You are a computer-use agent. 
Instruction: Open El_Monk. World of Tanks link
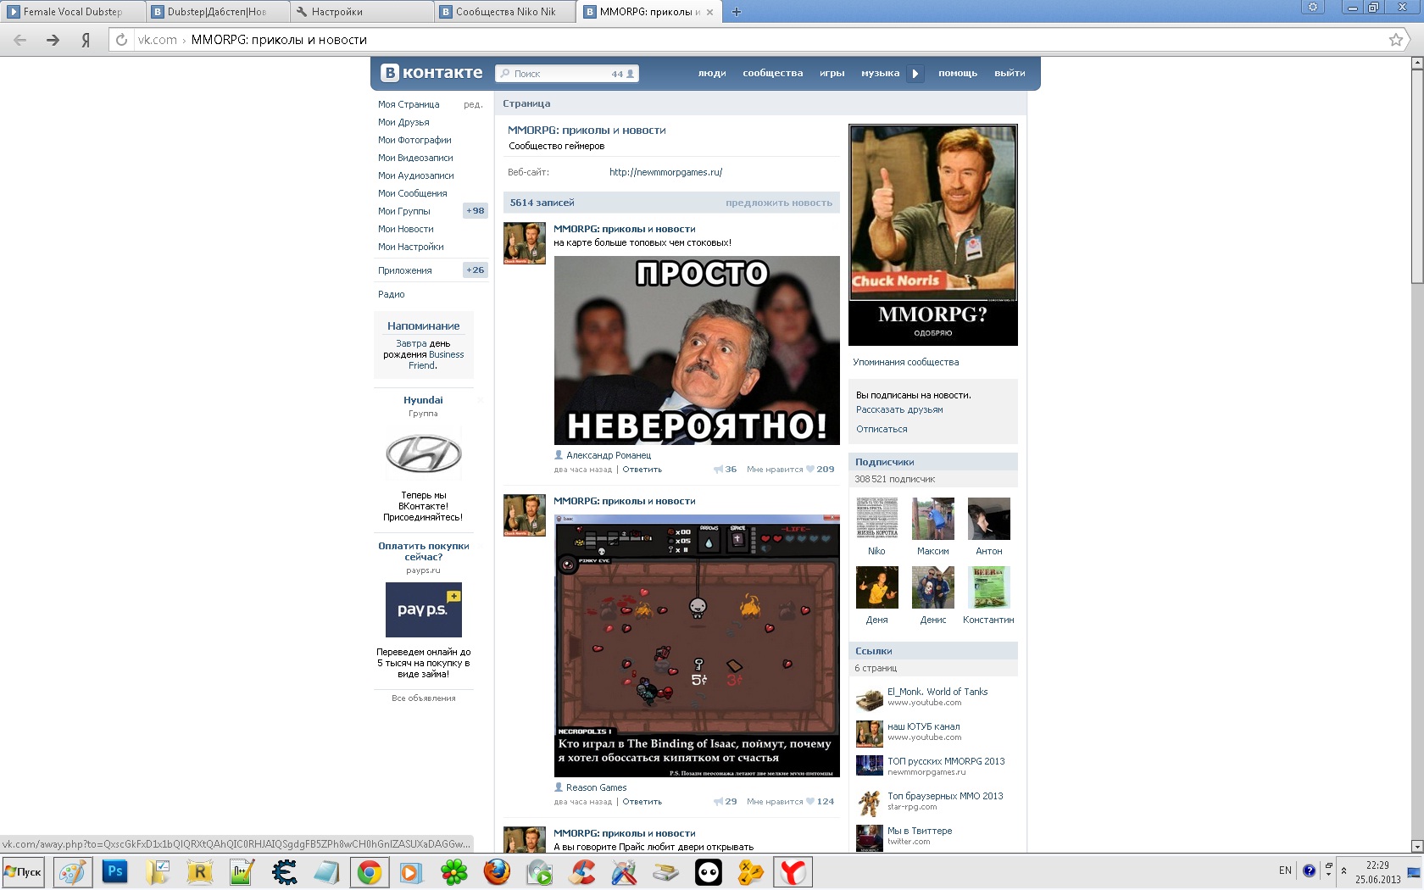click(x=937, y=693)
